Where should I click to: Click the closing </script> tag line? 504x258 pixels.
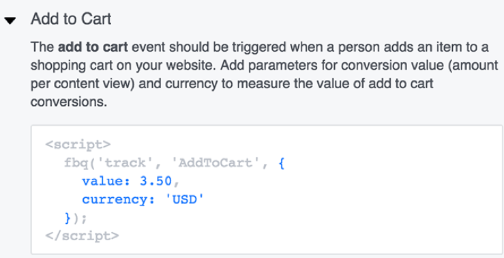83,236
